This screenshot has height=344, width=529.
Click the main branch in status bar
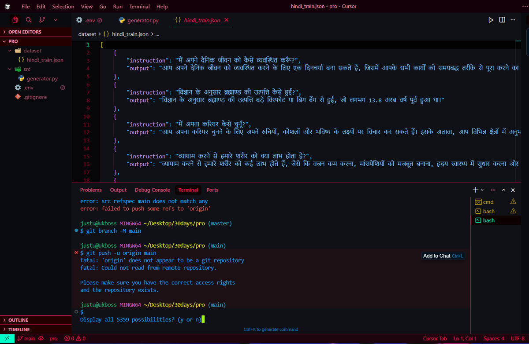point(27,339)
